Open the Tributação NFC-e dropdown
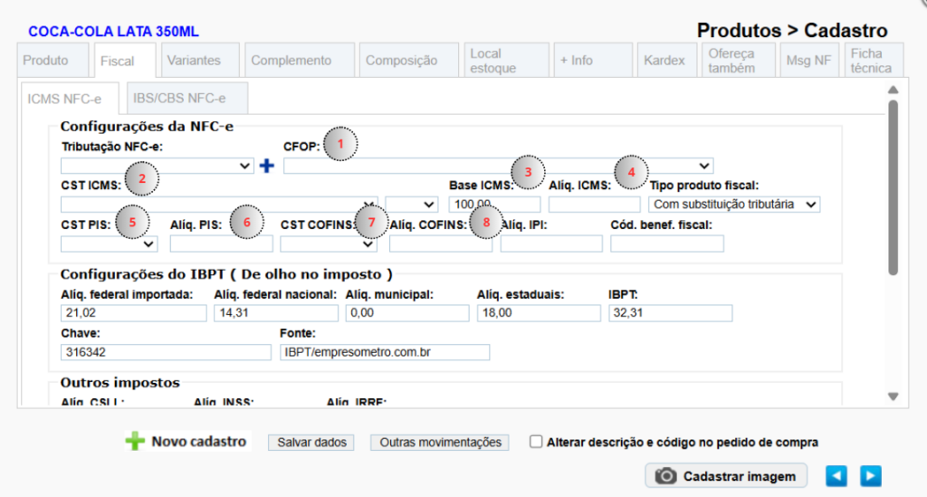 pyautogui.click(x=158, y=166)
